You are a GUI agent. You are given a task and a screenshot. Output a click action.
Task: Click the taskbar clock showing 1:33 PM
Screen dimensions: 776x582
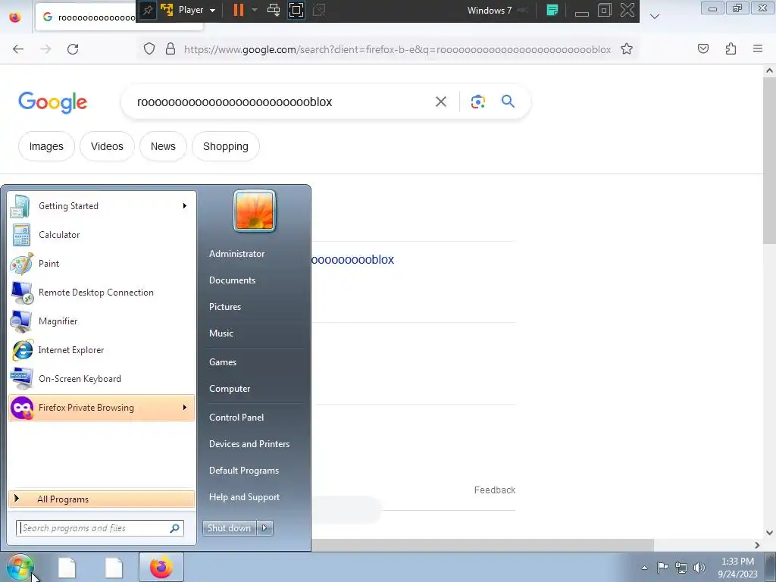[x=737, y=568]
